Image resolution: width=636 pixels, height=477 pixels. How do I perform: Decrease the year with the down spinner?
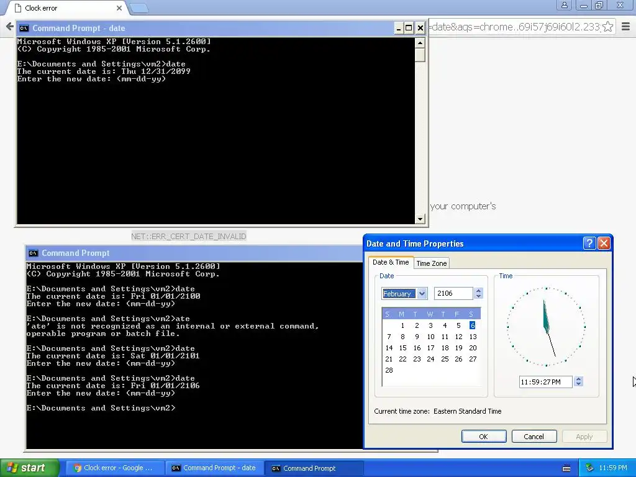(x=478, y=296)
